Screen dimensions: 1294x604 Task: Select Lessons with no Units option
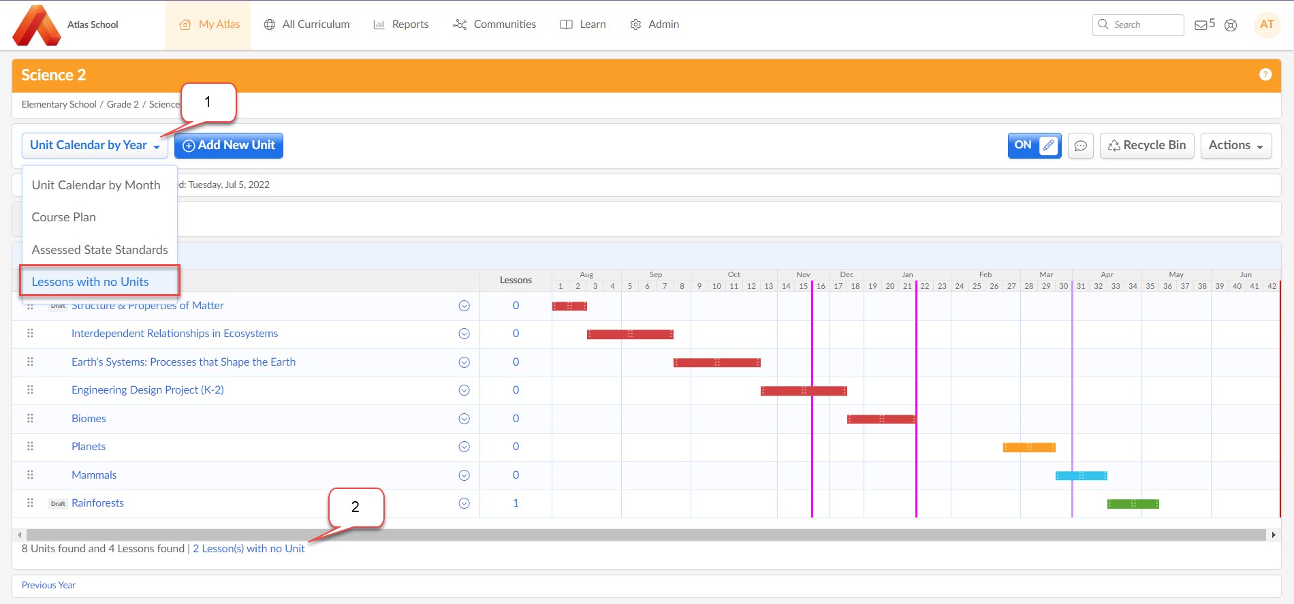[99, 282]
